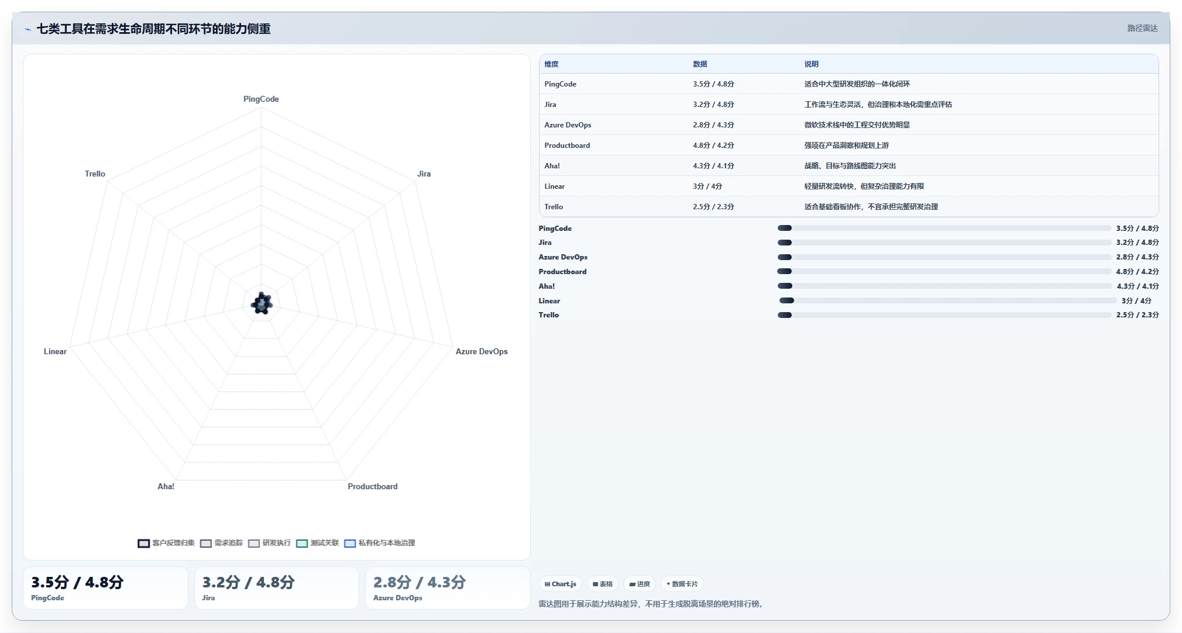Toggle the 研发执行 legend series
Screen dimensions: 1182x633
tap(269, 543)
